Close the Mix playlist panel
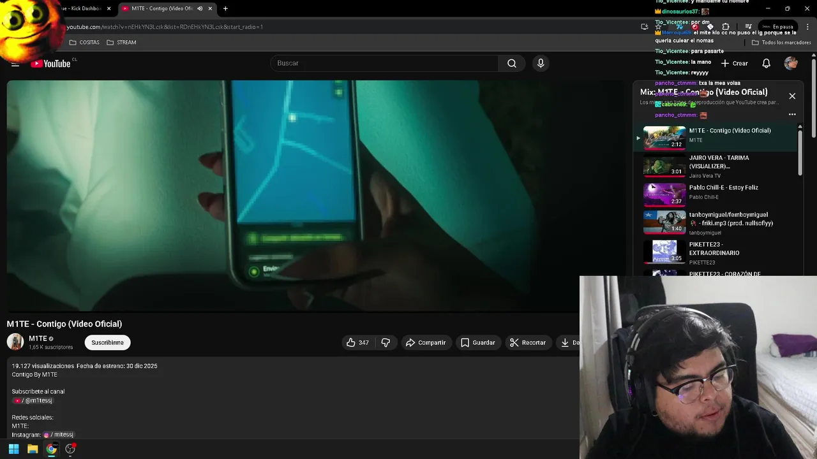817x459 pixels. pos(792,96)
